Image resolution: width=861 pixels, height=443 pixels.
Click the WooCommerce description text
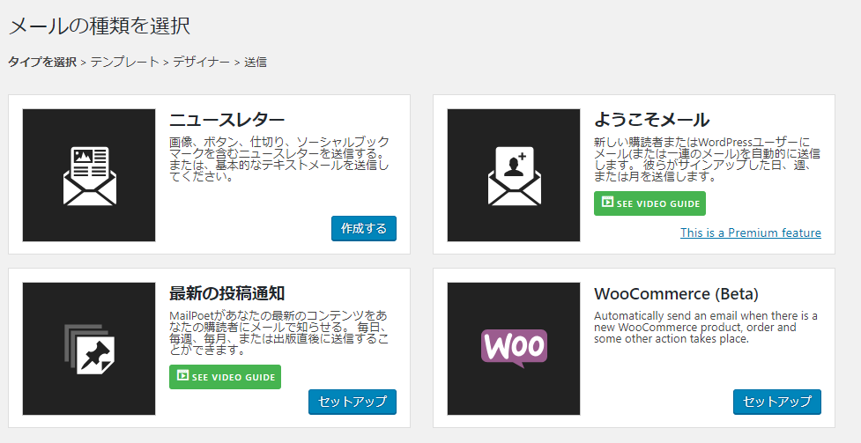coord(705,327)
